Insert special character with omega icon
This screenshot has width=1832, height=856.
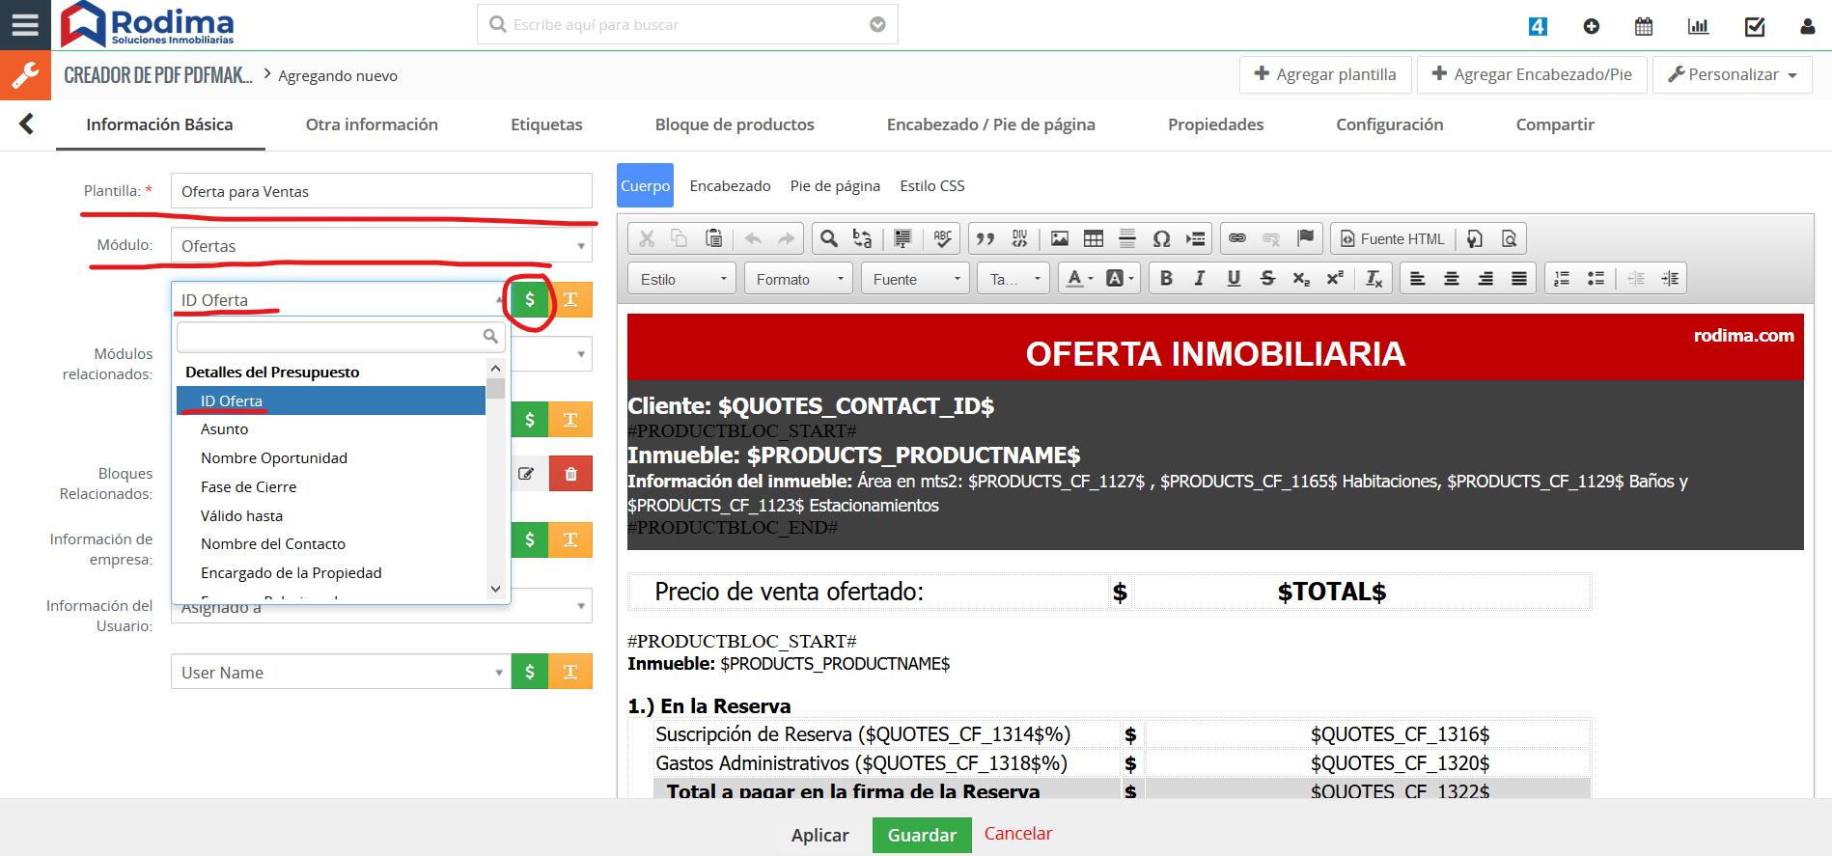click(x=1161, y=239)
